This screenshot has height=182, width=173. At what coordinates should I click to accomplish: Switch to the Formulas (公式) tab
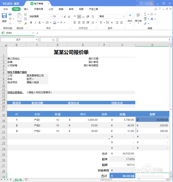pos(51,9)
